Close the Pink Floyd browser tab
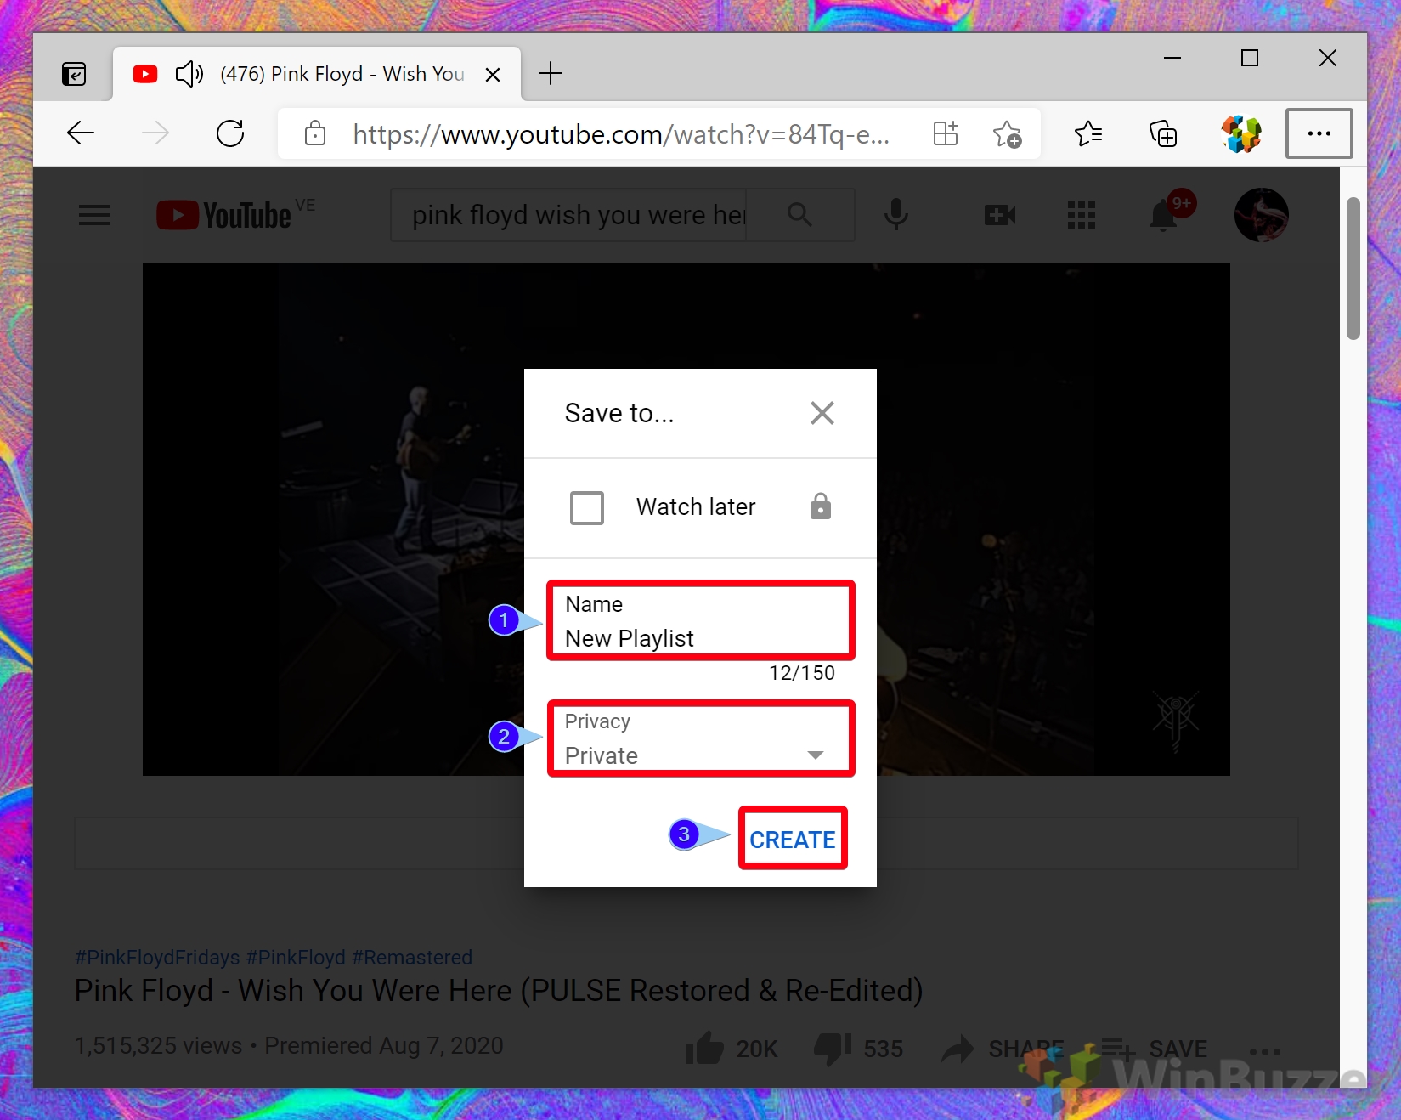The image size is (1401, 1120). (492, 75)
